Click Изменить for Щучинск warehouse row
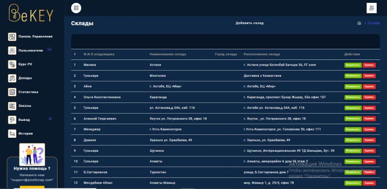Image resolution: width=387 pixels, height=189 pixels. click(x=353, y=151)
